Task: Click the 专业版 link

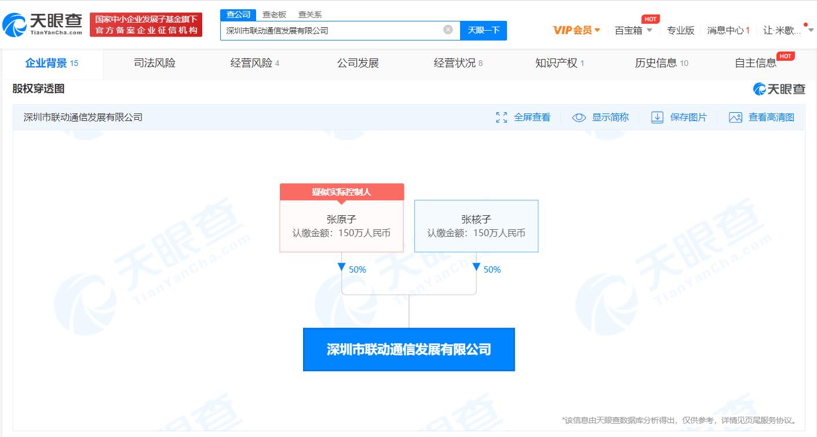Action: click(x=680, y=30)
